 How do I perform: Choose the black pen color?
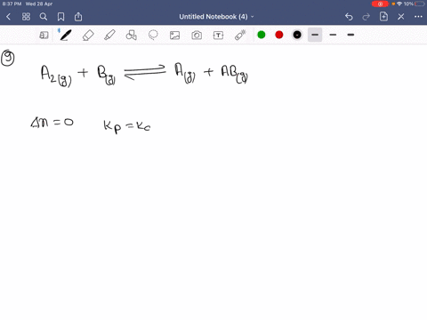[x=297, y=35]
